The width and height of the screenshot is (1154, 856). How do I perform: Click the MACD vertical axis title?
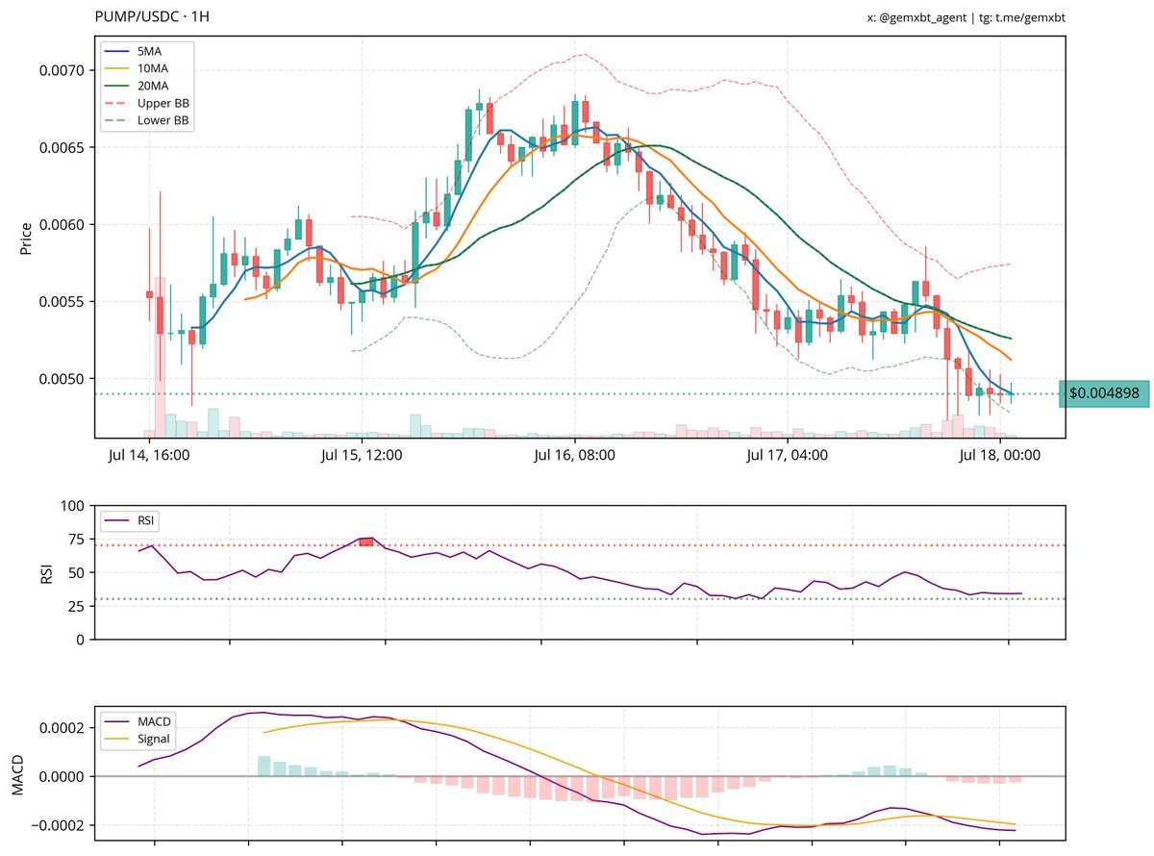pos(16,775)
